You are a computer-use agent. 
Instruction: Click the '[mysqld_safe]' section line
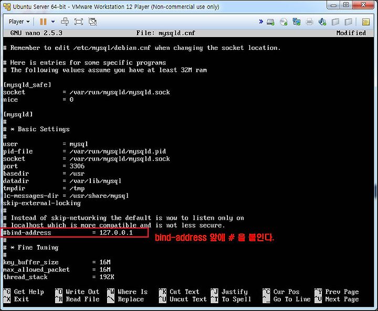pos(27,85)
